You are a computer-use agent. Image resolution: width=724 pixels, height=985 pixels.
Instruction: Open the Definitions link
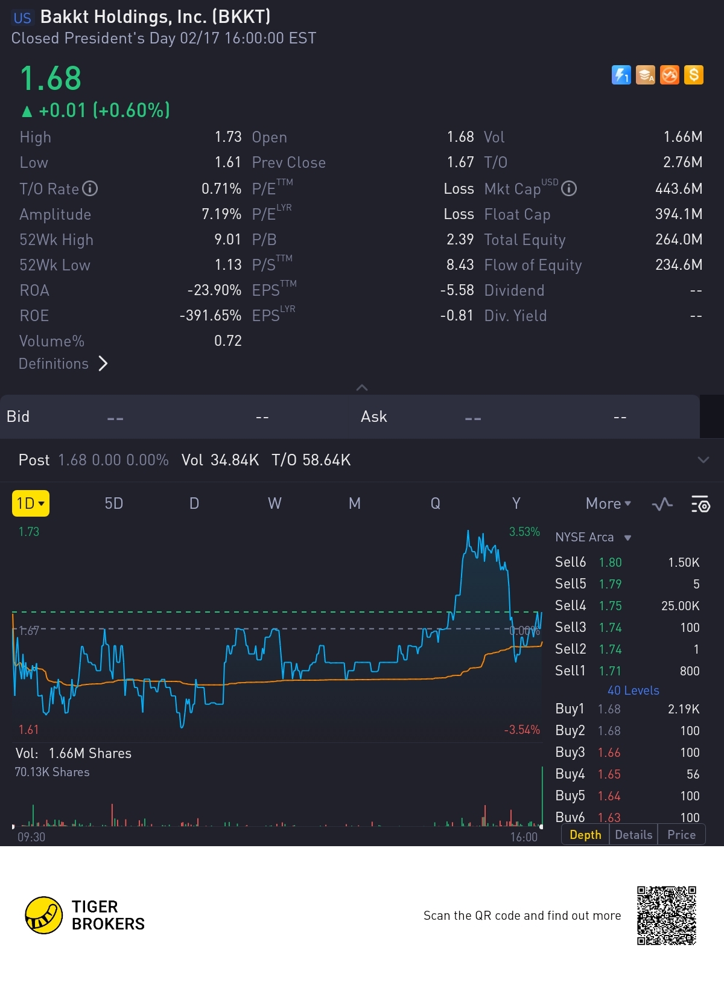click(63, 363)
